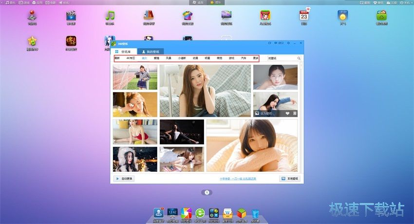
Task: Open the contacts icon in the dock
Action: [x=158, y=213]
